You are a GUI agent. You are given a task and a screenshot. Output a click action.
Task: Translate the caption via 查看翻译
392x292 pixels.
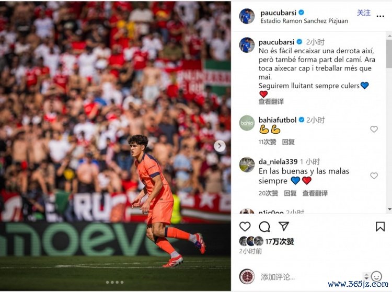tap(271, 101)
